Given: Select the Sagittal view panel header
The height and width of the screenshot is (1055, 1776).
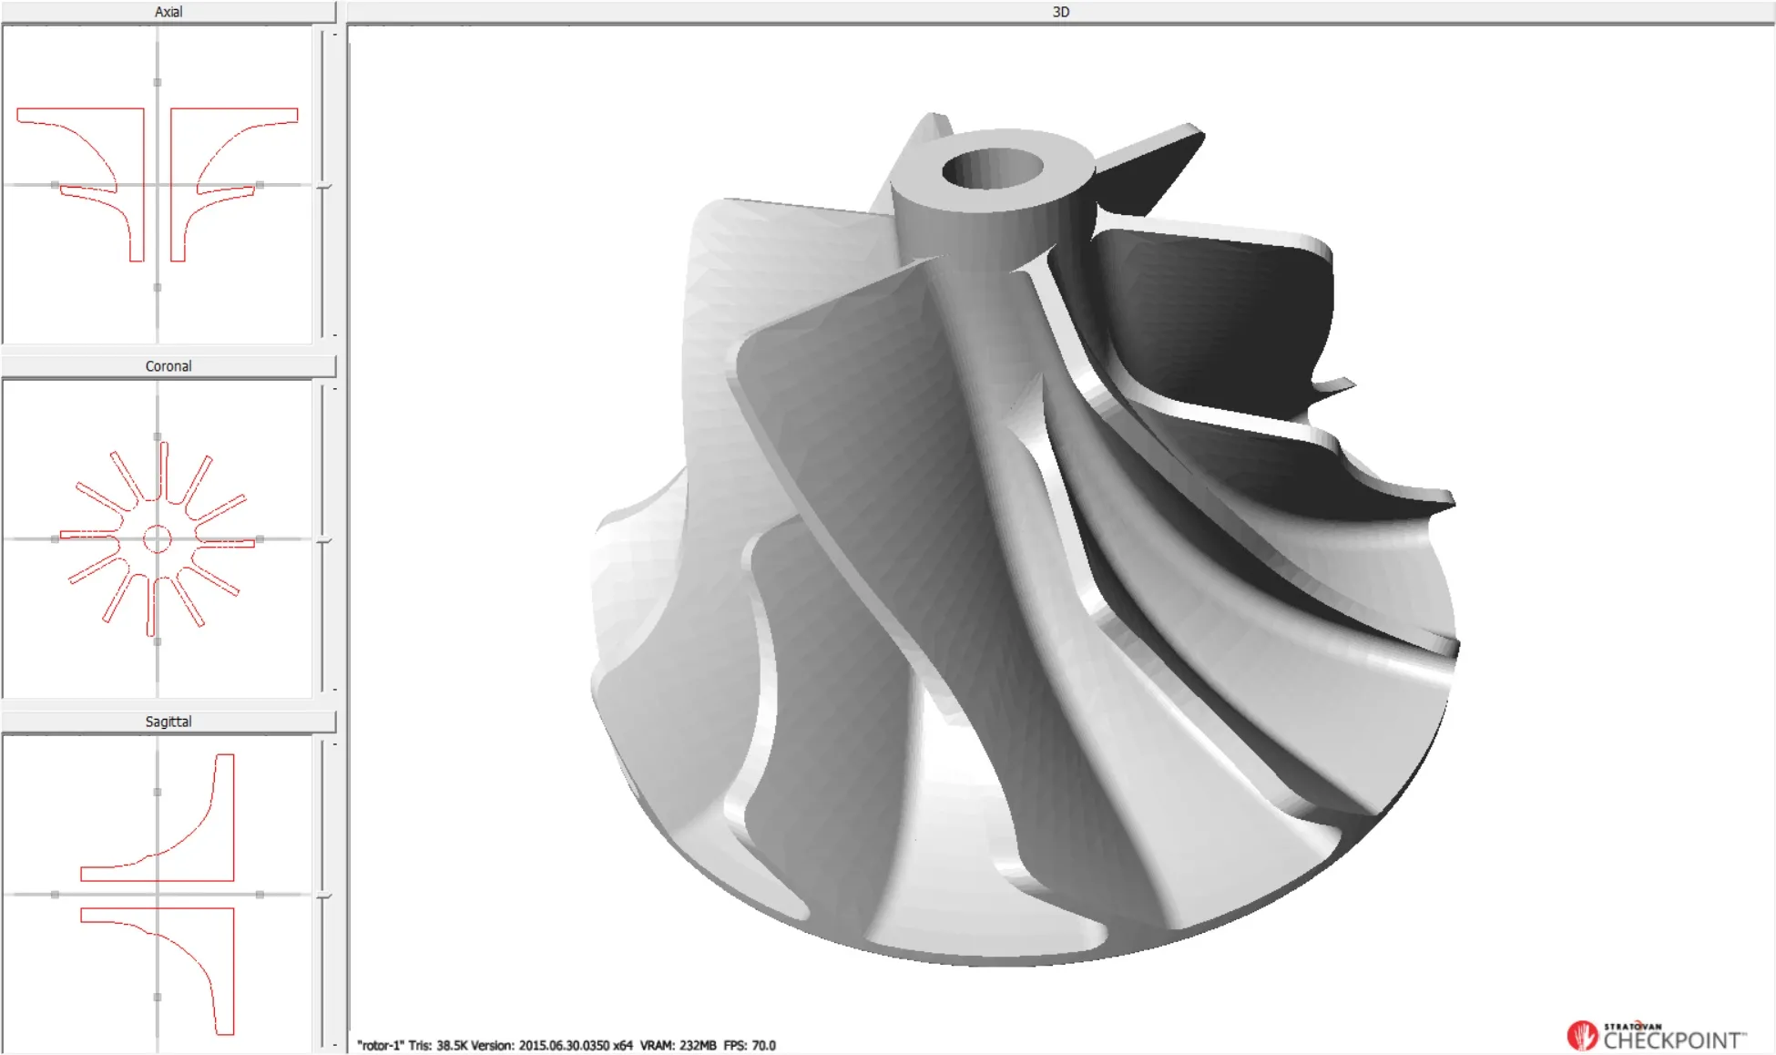Looking at the screenshot, I should tap(168, 722).
